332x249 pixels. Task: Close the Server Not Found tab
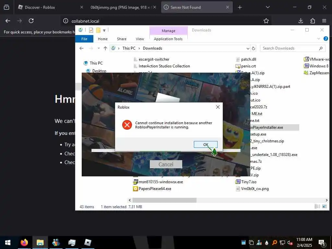coord(227,7)
